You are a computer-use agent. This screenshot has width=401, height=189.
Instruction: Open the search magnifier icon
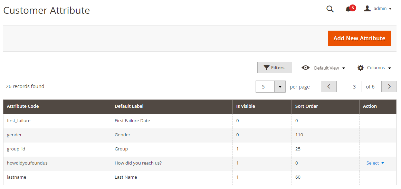(x=330, y=9)
